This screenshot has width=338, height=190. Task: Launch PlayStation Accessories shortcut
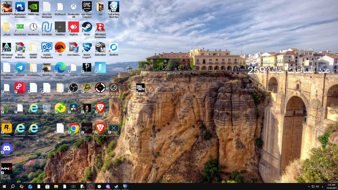pos(20,10)
